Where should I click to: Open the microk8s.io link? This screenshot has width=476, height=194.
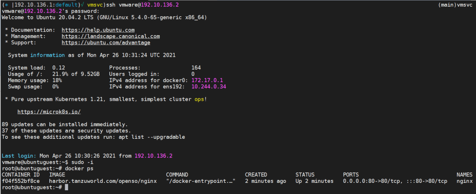pyautogui.click(x=49, y=112)
